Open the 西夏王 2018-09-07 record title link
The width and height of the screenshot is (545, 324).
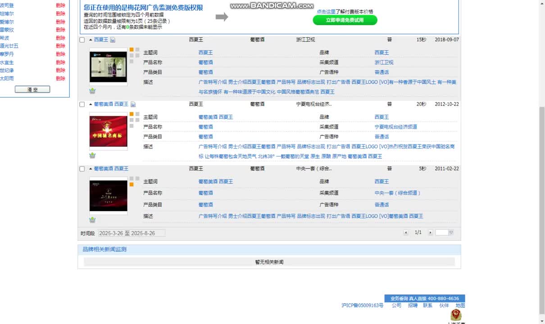click(x=101, y=40)
